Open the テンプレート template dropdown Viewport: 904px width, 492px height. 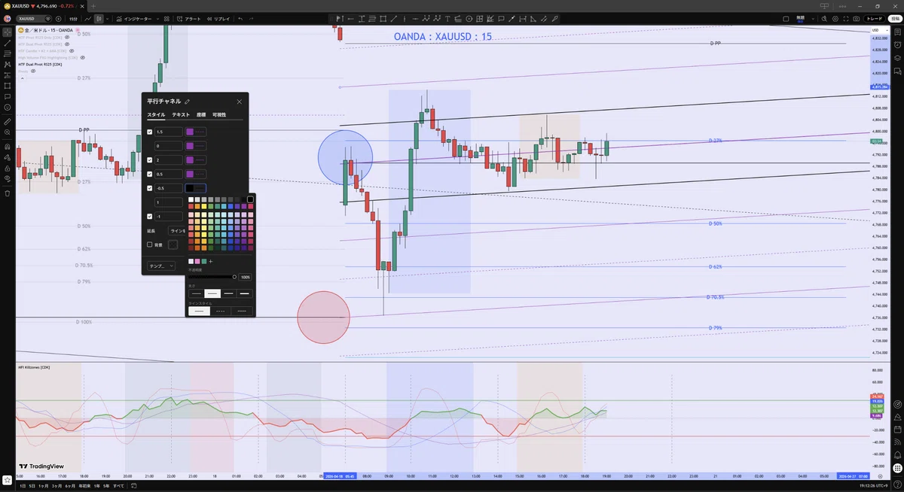[x=161, y=266]
